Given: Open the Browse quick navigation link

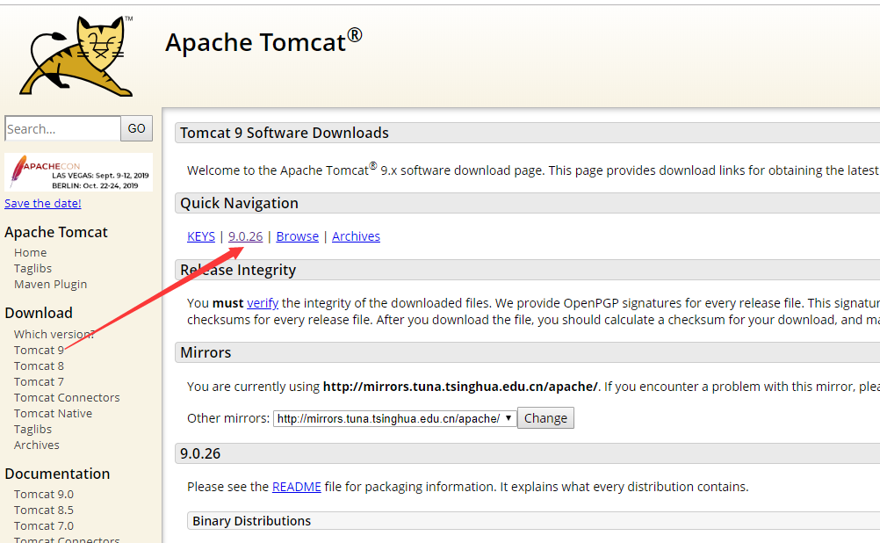Looking at the screenshot, I should point(298,236).
